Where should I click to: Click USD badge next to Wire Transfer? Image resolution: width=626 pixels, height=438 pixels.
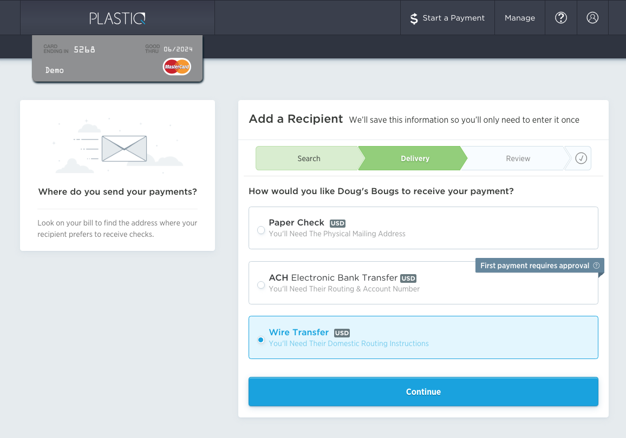[342, 333]
